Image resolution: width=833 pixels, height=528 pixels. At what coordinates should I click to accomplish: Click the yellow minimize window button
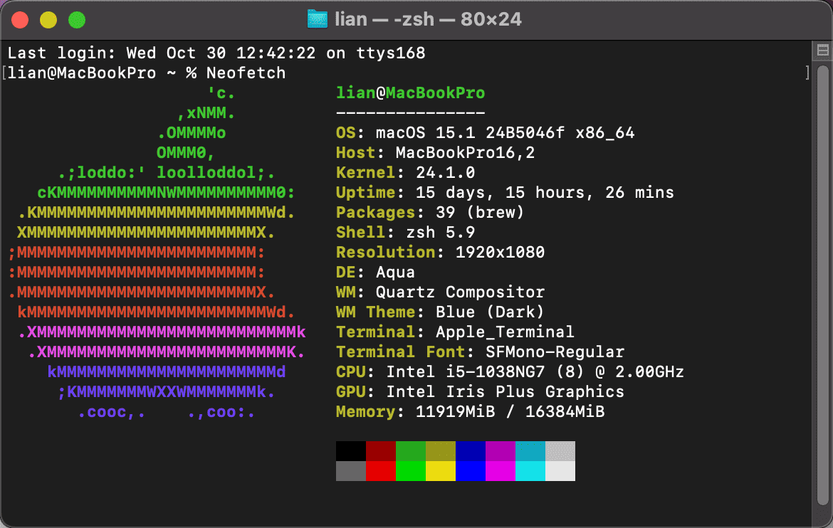point(48,20)
